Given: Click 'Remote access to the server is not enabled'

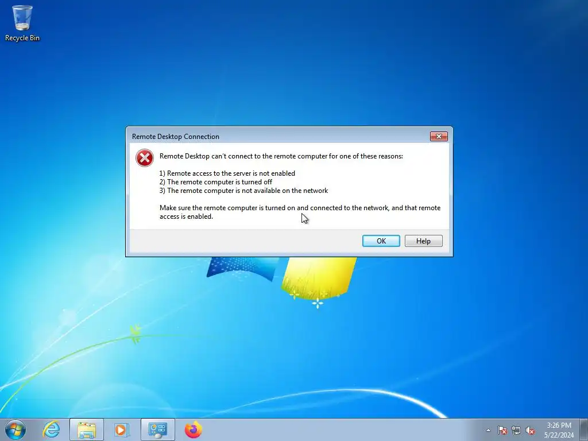Looking at the screenshot, I should coord(231,173).
